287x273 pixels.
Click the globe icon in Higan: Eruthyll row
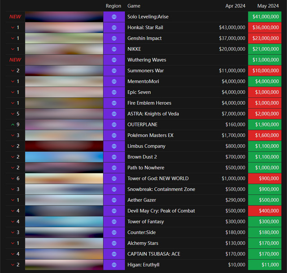(x=114, y=265)
